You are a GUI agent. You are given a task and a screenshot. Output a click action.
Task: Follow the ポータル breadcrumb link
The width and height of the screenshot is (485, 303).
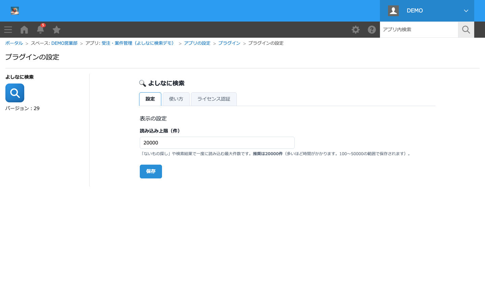pos(14,43)
